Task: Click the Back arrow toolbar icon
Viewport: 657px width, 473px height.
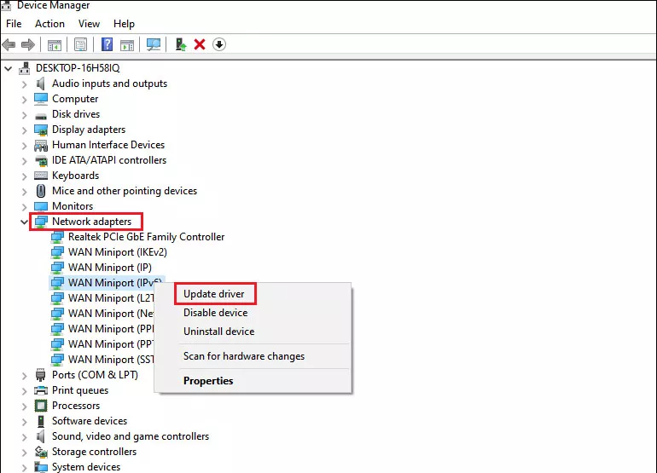Action: 9,44
